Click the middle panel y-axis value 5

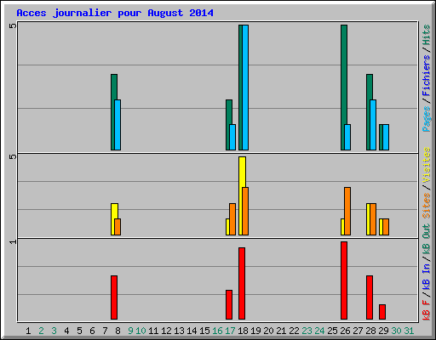click(13, 156)
